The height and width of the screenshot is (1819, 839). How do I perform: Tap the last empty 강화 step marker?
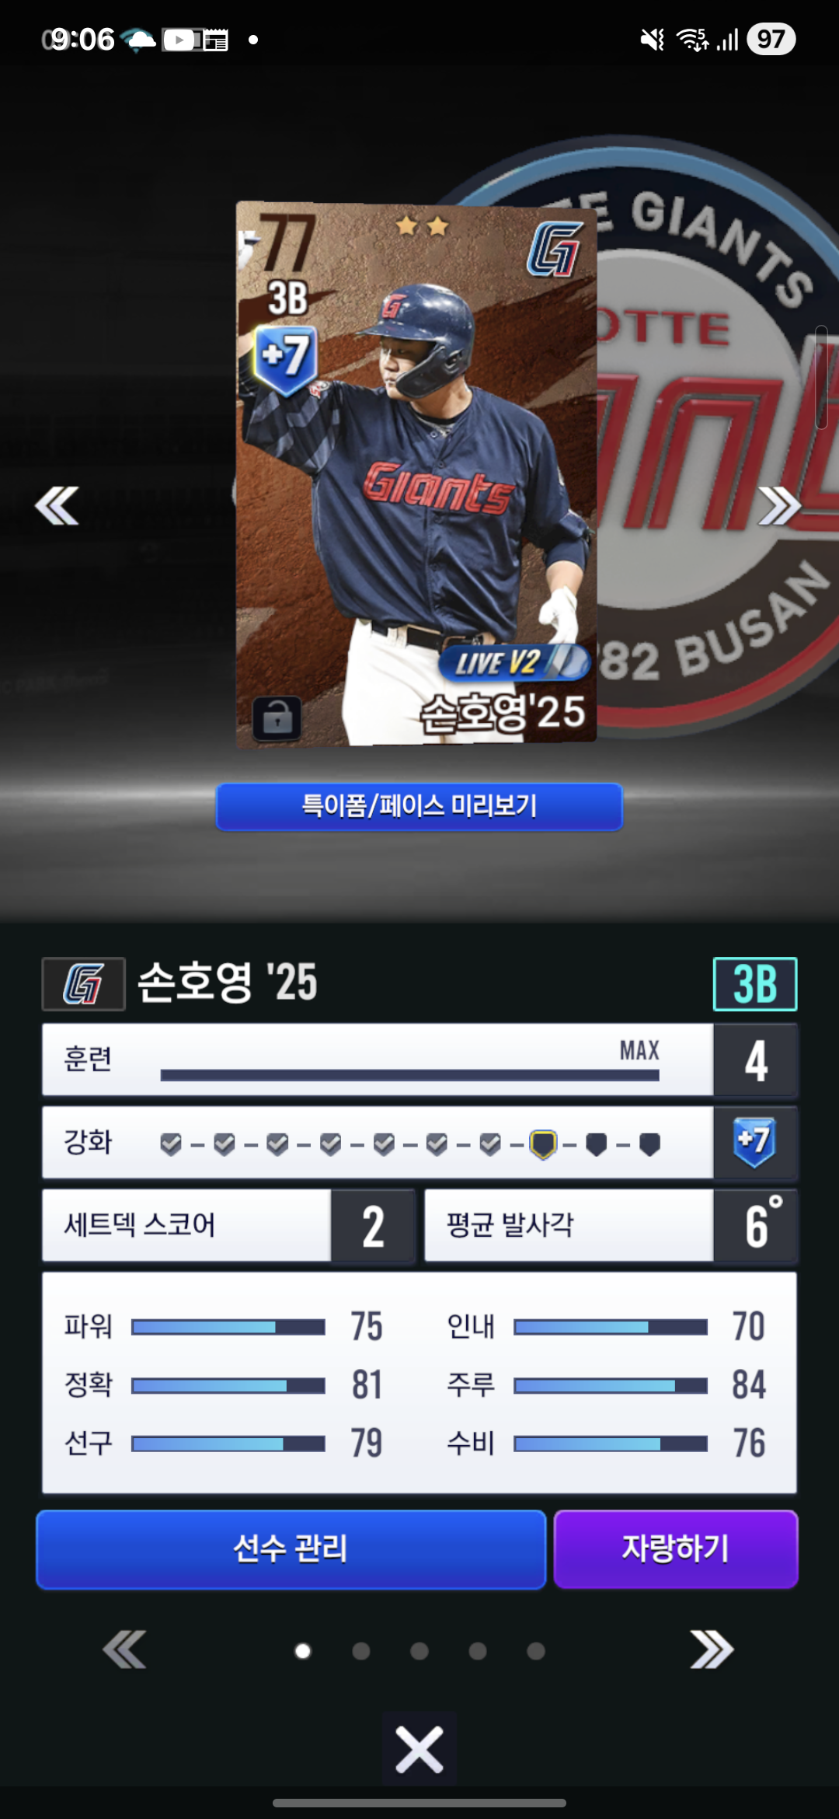[649, 1144]
